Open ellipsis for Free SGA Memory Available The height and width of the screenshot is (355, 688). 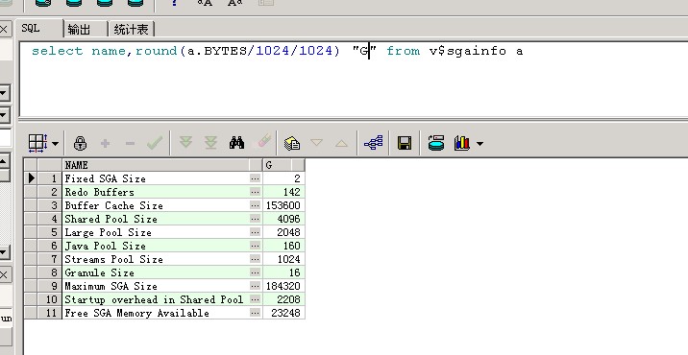tap(255, 313)
